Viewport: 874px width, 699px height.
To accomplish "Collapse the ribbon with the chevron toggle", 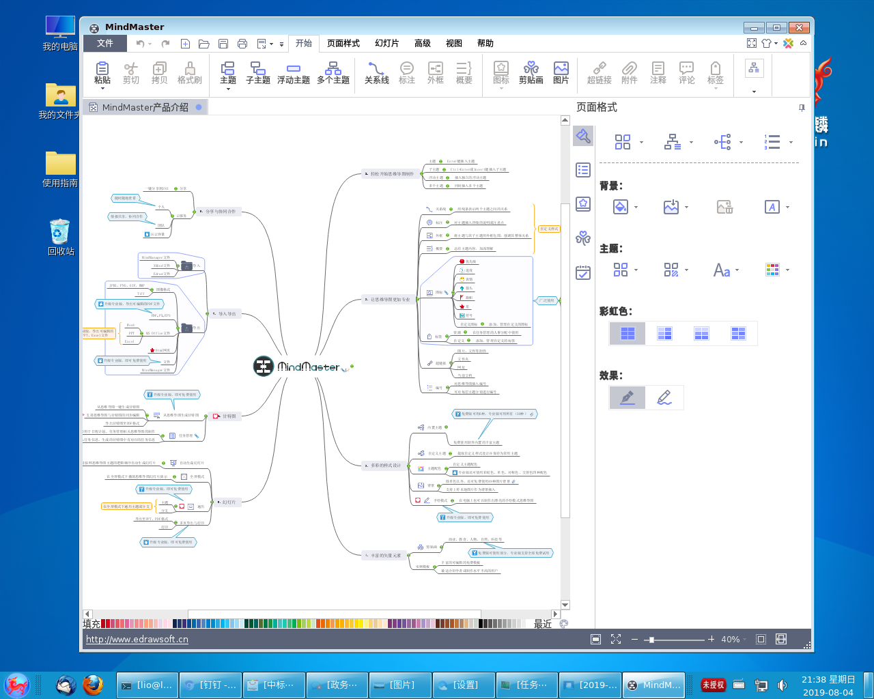I will 804,43.
